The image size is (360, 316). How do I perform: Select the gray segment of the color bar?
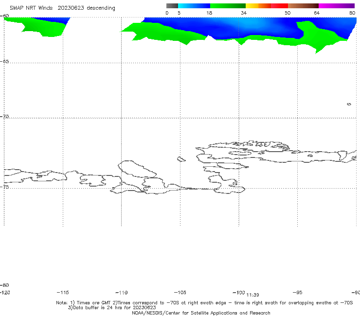click(172, 6)
